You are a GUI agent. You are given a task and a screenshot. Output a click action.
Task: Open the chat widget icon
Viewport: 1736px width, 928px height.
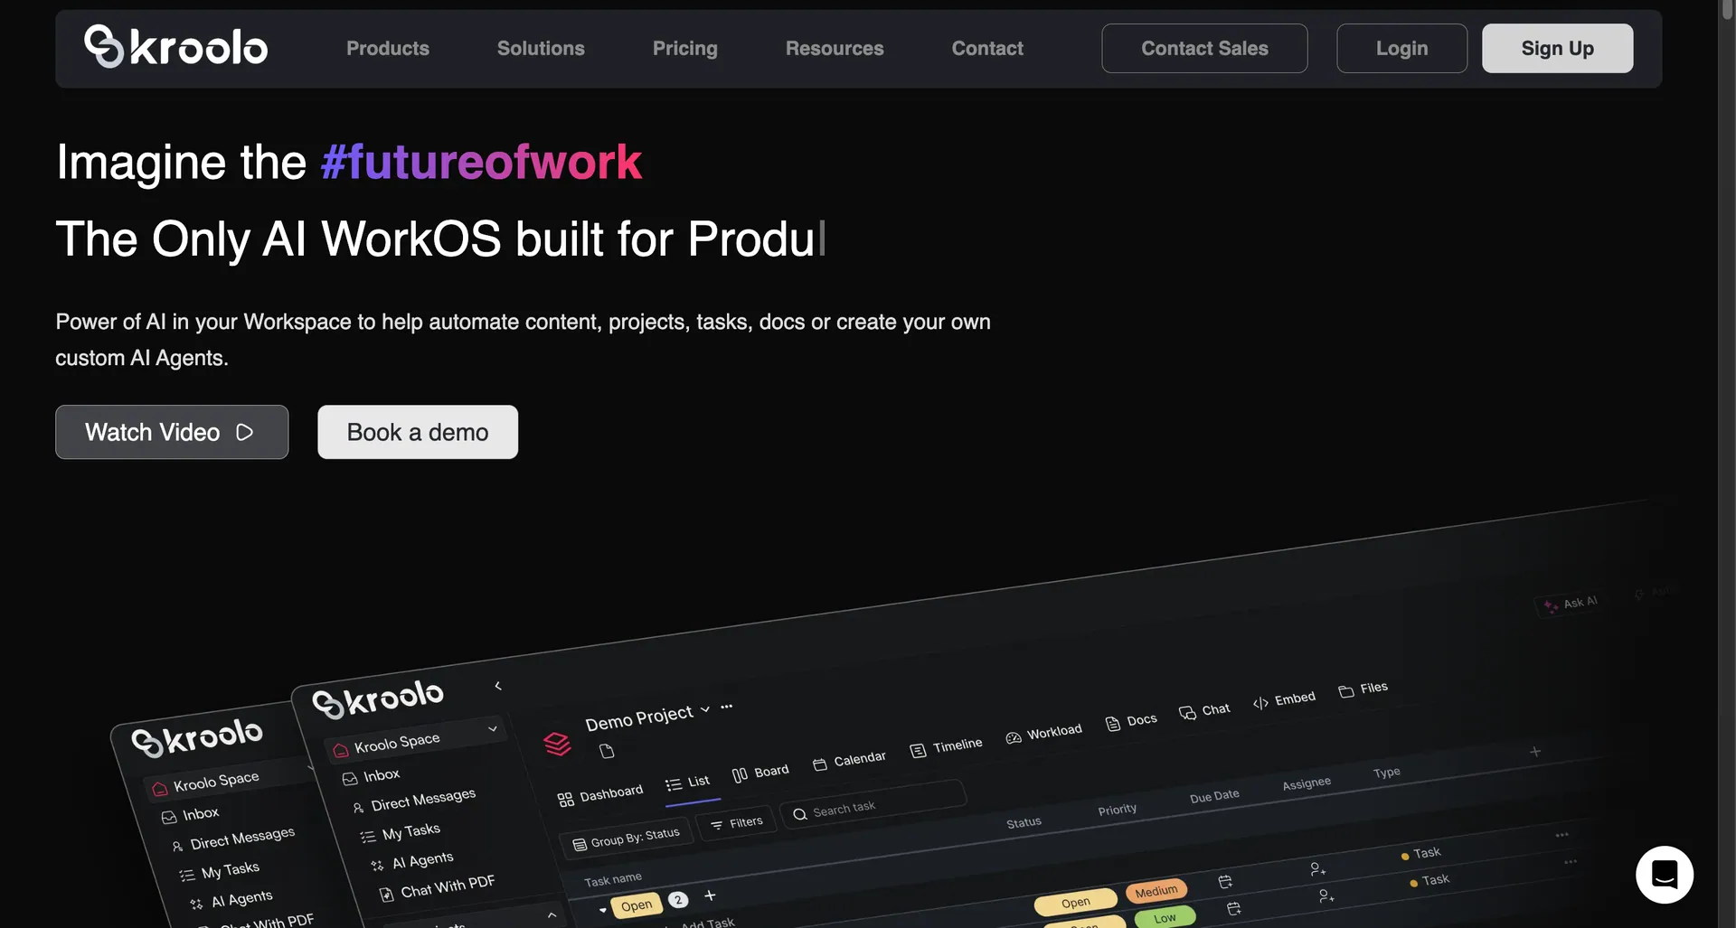click(1665, 875)
